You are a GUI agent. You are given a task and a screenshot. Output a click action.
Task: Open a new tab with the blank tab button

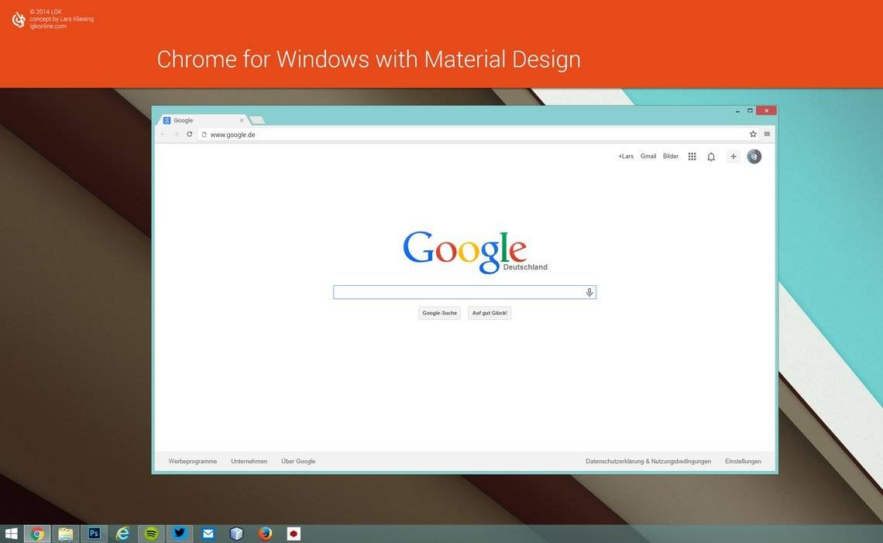pos(257,120)
